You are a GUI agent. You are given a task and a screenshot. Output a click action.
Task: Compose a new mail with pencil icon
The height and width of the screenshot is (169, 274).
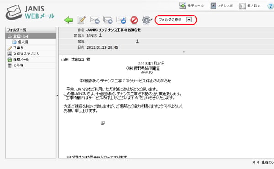82,20
